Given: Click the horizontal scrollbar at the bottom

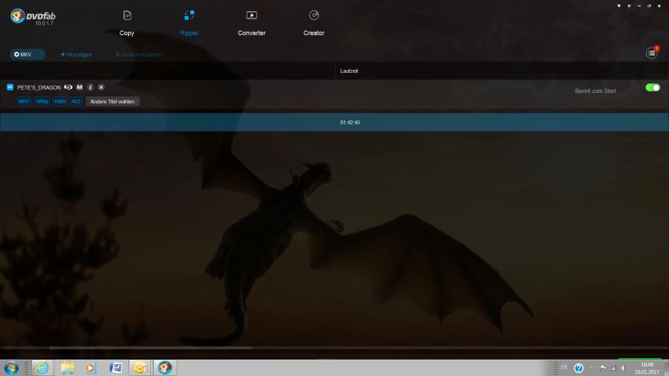Looking at the screenshot, I should (150, 348).
